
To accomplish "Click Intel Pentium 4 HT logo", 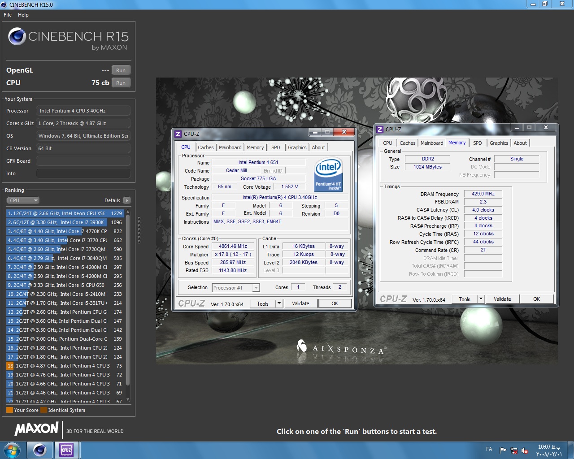I will point(328,175).
